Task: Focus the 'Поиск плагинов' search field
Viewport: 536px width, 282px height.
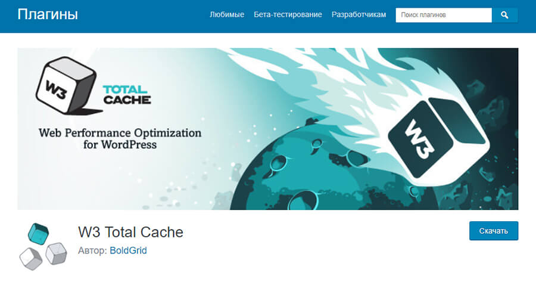Action: (444, 15)
